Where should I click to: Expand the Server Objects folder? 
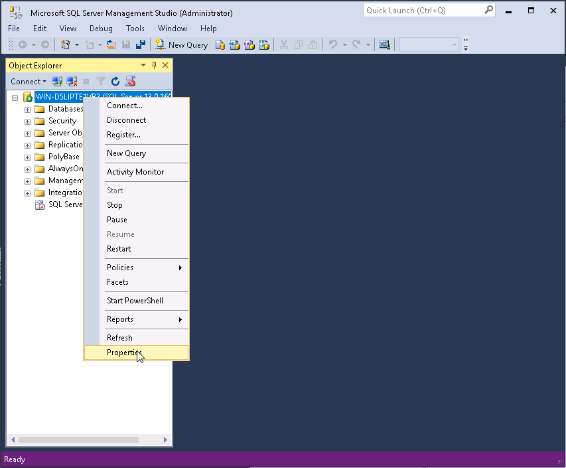pos(27,133)
